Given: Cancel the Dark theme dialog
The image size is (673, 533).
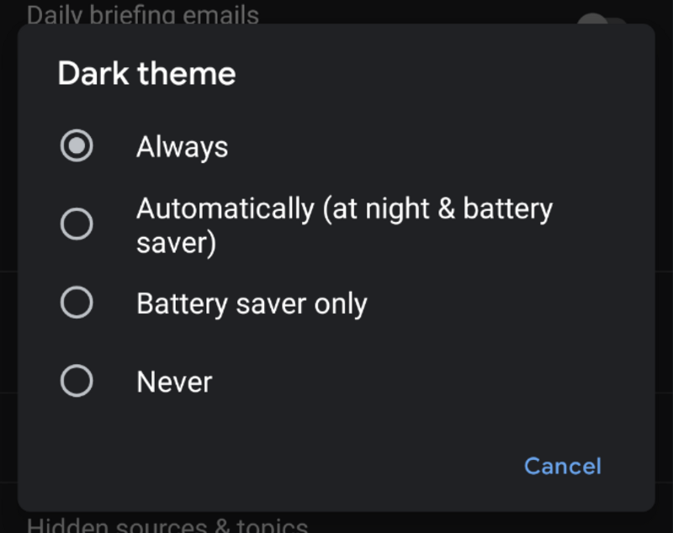Looking at the screenshot, I should [x=562, y=466].
